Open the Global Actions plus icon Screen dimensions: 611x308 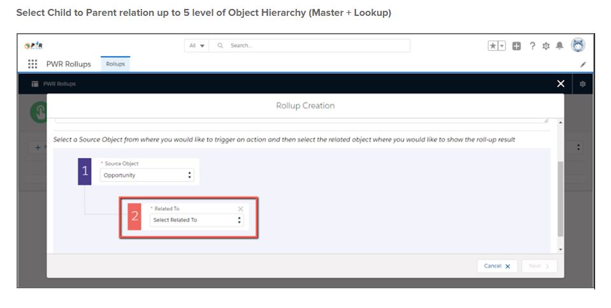(x=517, y=46)
